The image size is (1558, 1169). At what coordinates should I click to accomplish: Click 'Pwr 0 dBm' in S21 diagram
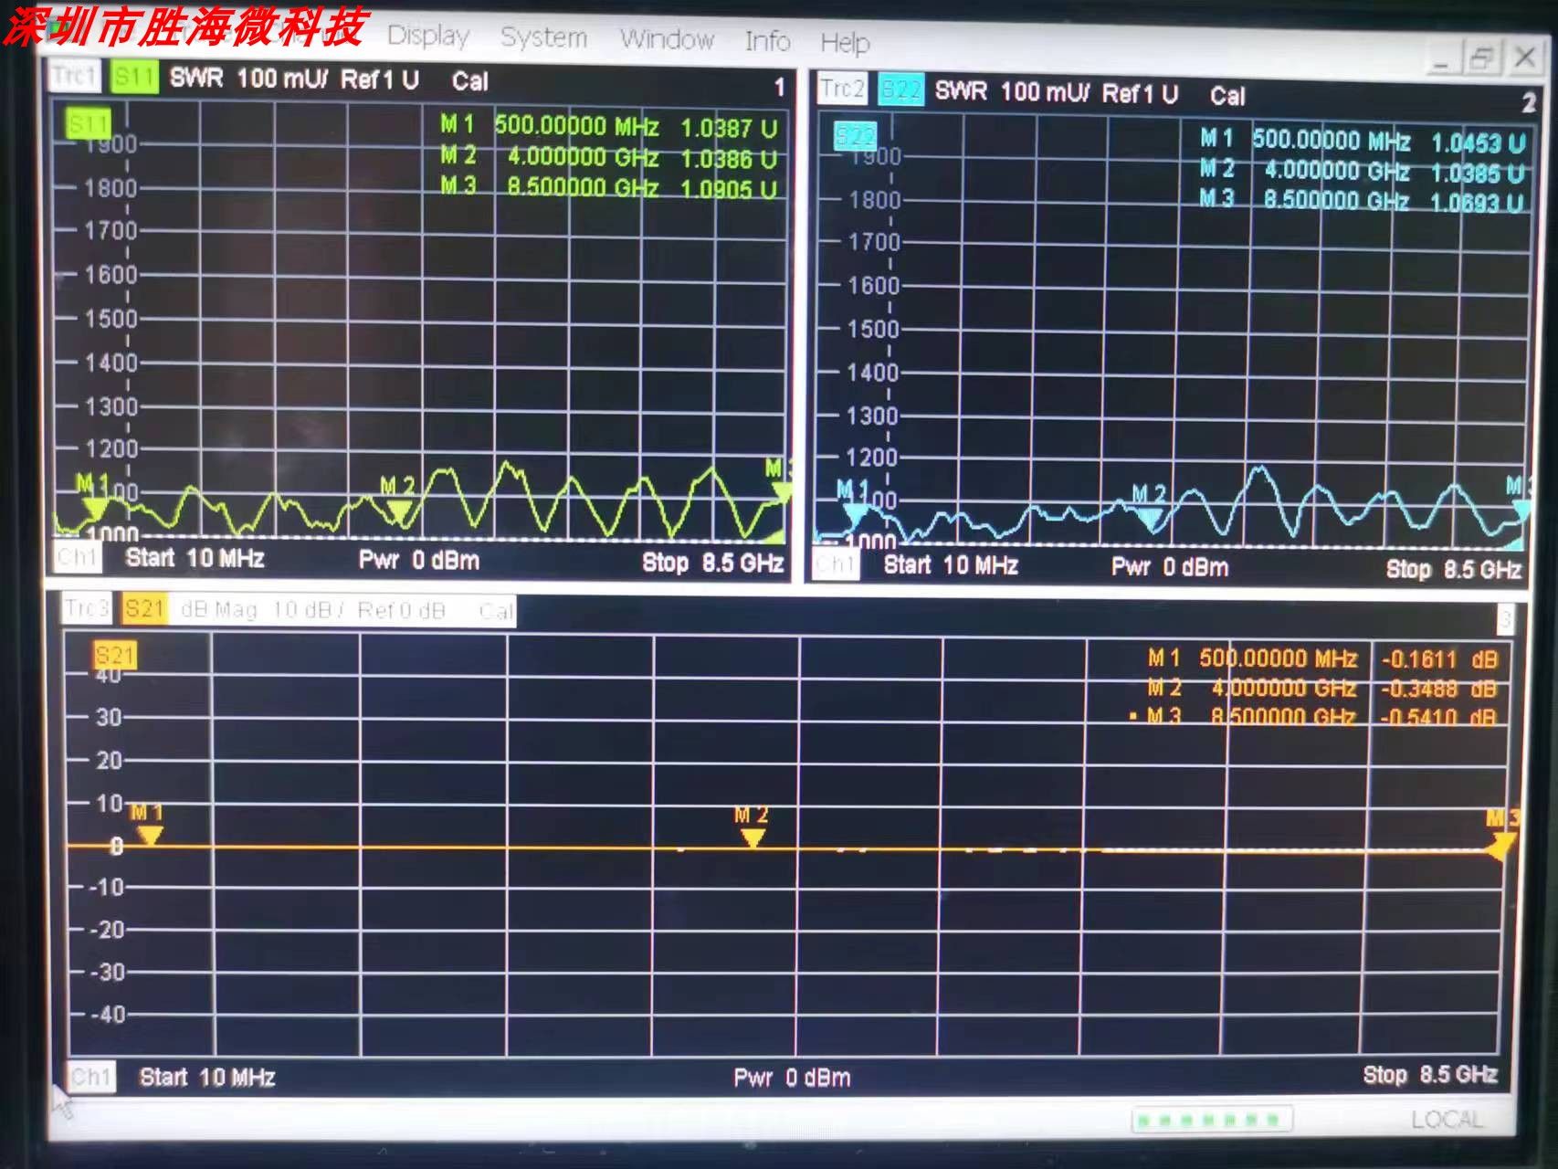point(792,1079)
